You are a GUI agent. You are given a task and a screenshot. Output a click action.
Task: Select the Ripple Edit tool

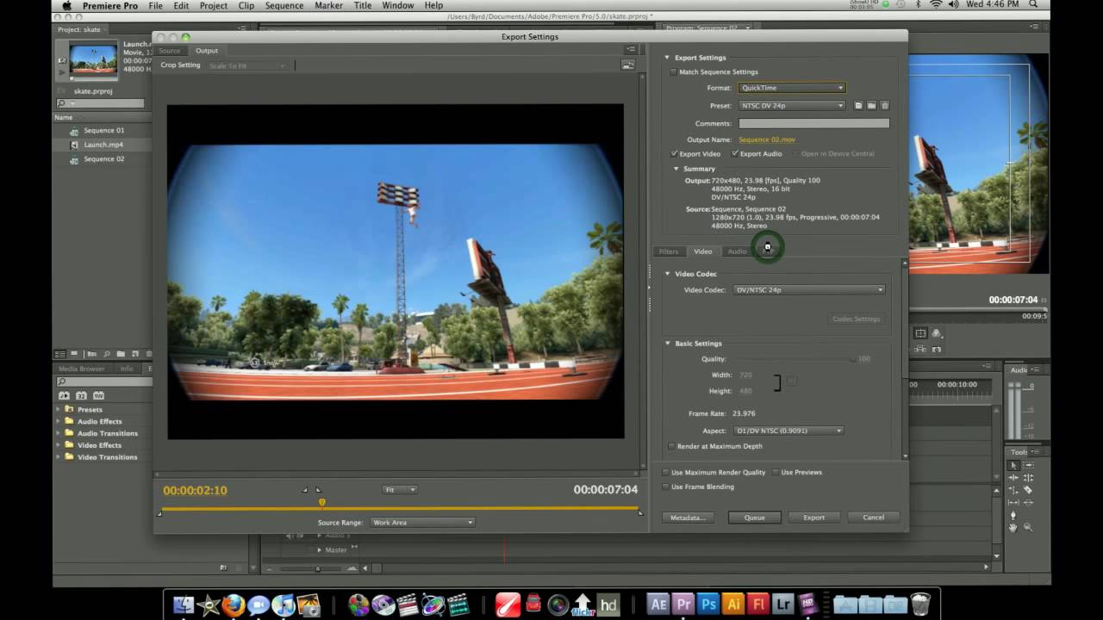tap(1013, 478)
